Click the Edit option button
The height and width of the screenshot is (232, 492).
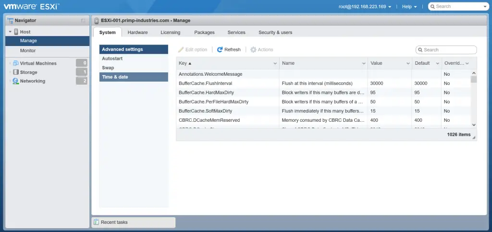point(193,49)
